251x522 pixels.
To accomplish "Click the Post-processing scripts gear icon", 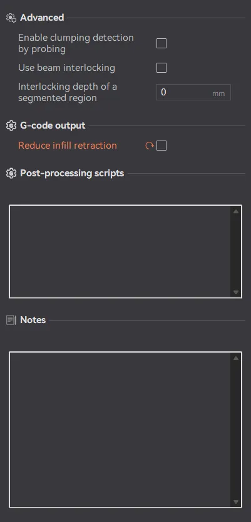I will pos(11,173).
